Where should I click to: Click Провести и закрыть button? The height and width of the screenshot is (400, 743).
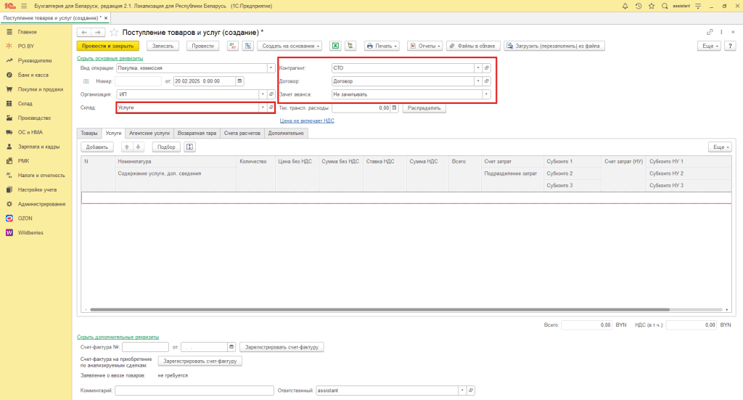107,46
